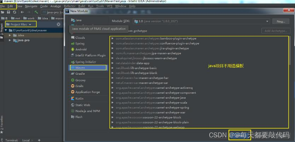Screen dimensions: 295x142
Task: Open the java-pro run configuration dropdown
Action: point(53,12)
